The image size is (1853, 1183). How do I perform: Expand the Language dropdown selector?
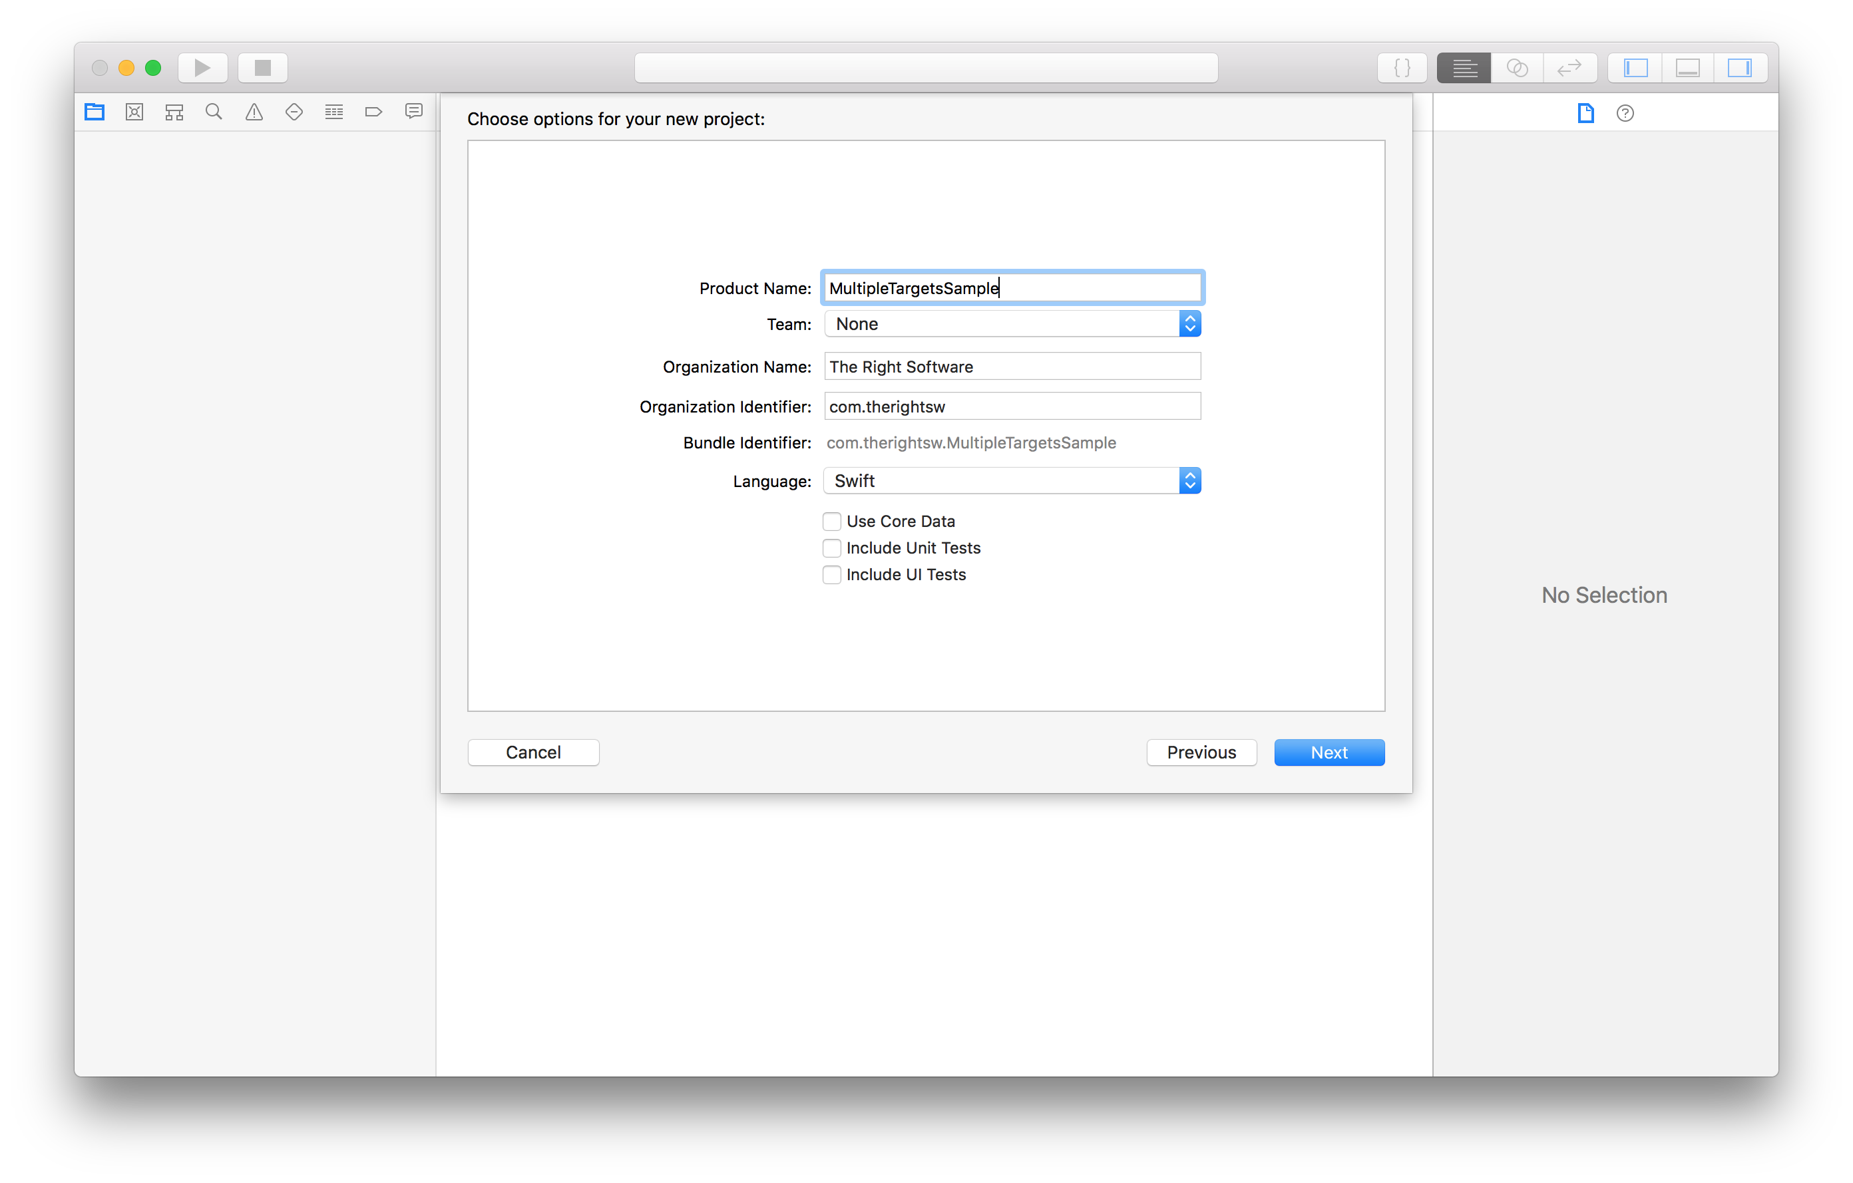[x=1187, y=480]
